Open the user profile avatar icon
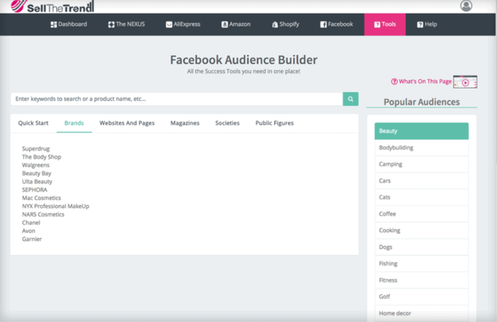The height and width of the screenshot is (322, 497). click(466, 6)
